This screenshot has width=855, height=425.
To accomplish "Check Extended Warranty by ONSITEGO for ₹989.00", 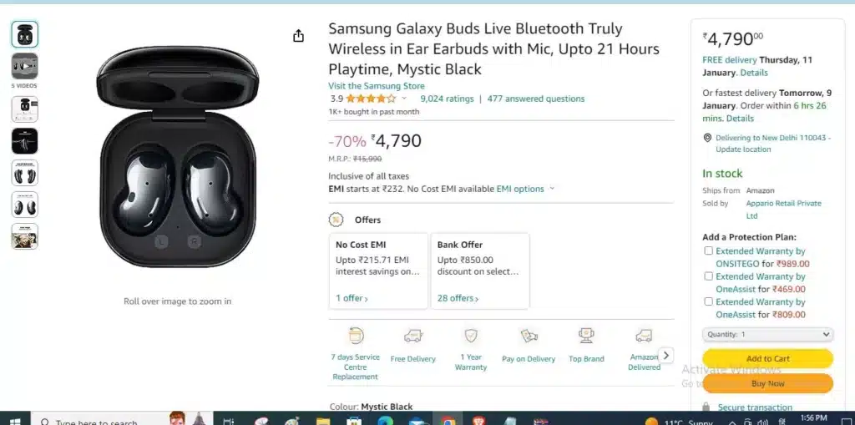I will (x=708, y=251).
